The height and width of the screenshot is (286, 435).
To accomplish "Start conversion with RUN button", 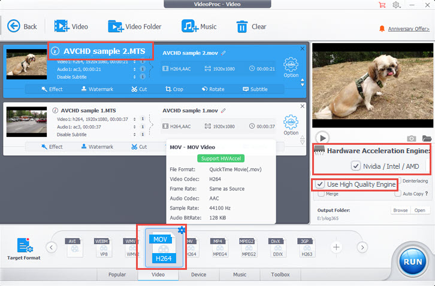I will pyautogui.click(x=412, y=262).
